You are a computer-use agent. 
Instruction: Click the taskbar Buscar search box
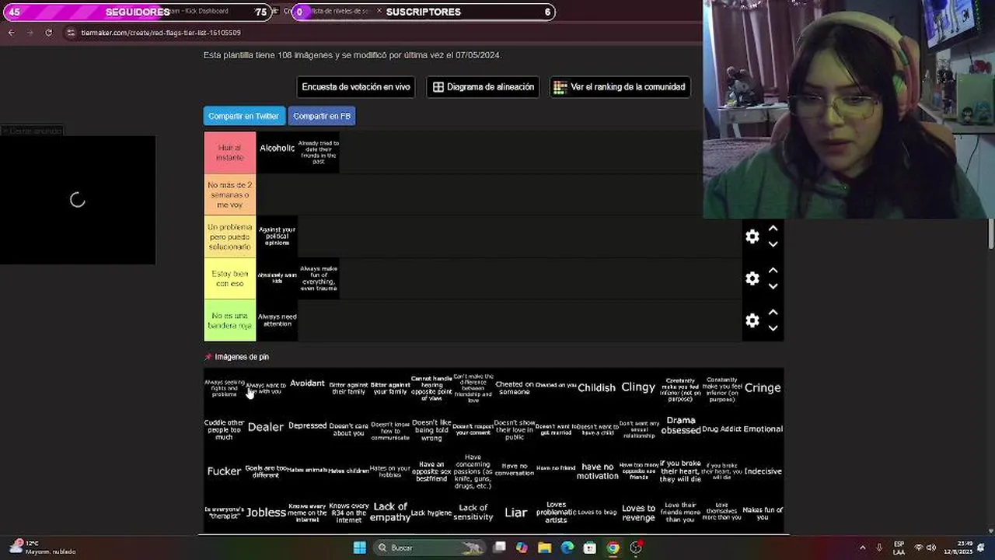pos(429,548)
